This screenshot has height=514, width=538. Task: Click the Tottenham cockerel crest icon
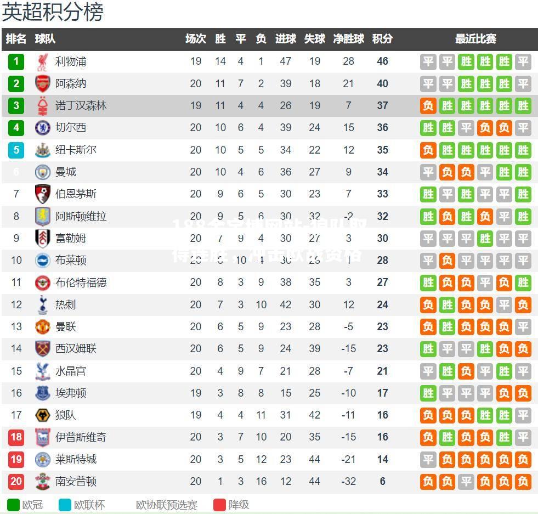[x=43, y=304]
